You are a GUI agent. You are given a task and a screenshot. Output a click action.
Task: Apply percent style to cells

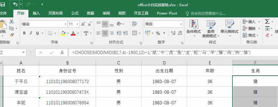click(x=158, y=33)
